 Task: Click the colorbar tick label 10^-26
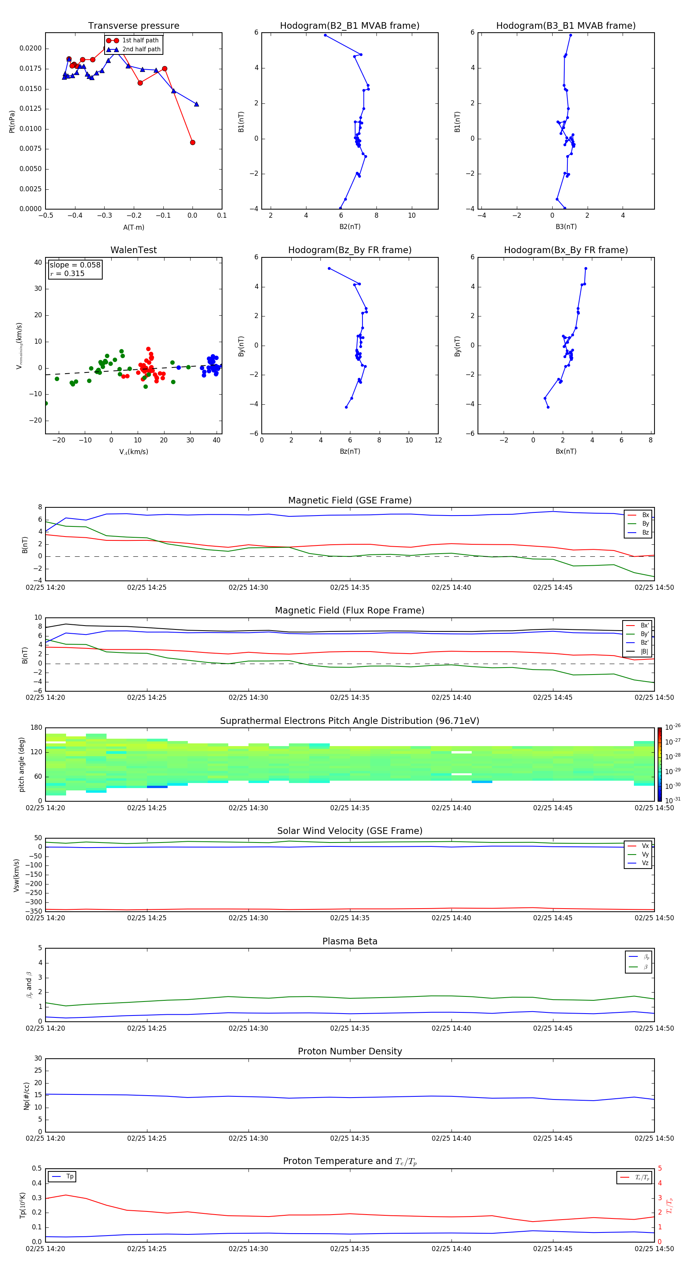coord(673,727)
